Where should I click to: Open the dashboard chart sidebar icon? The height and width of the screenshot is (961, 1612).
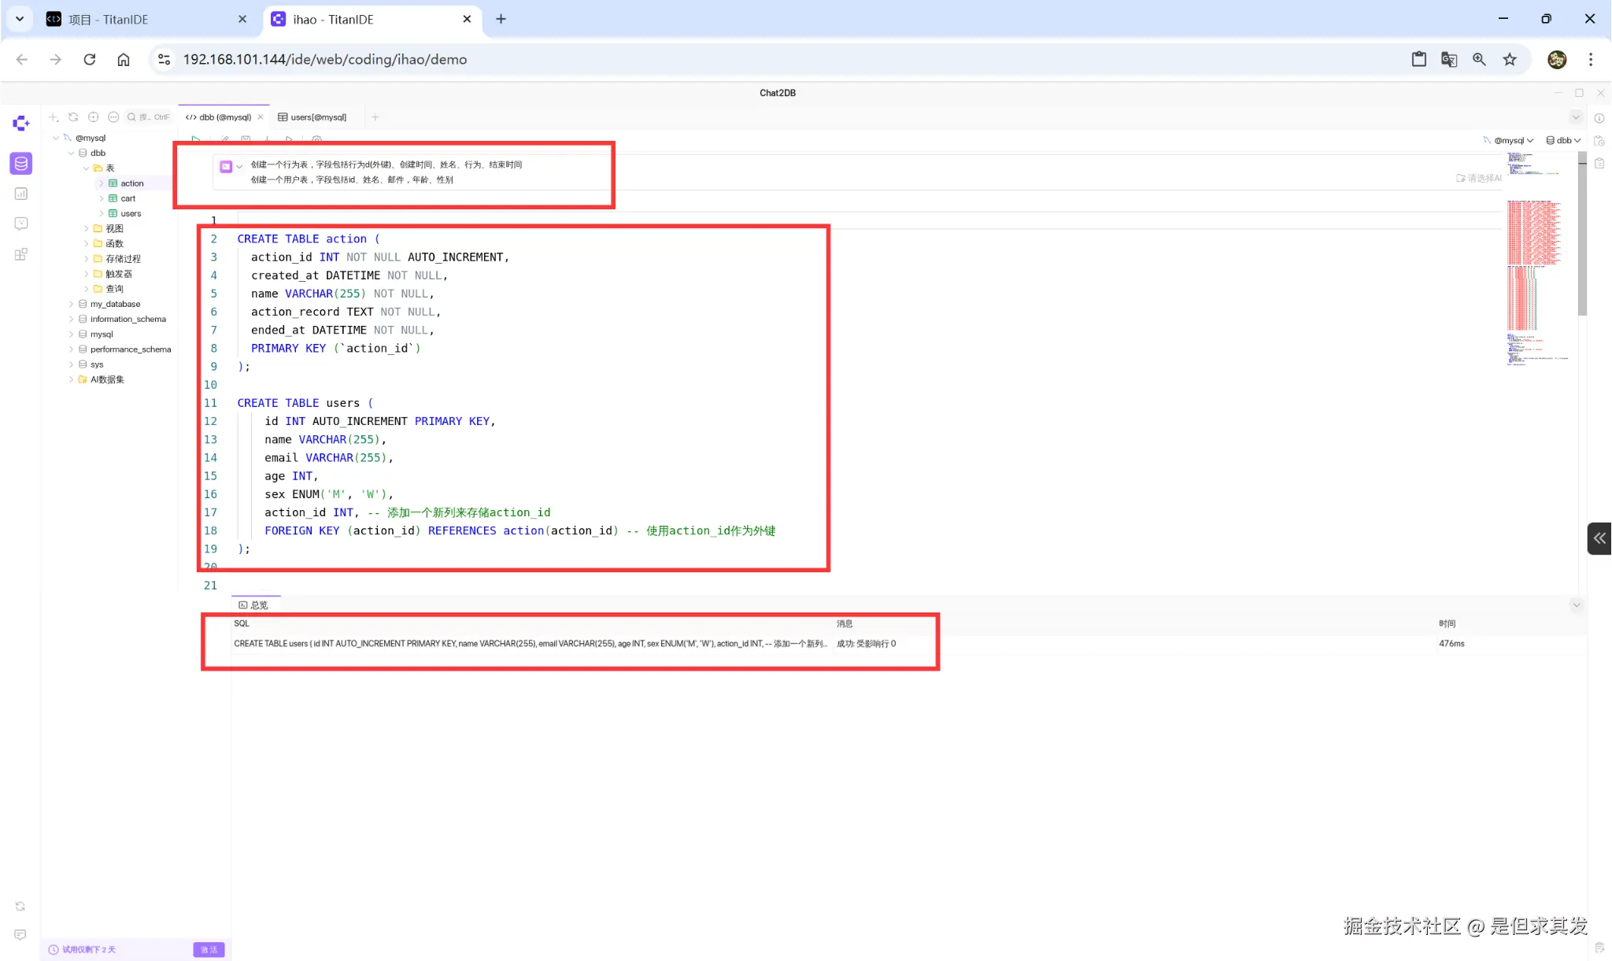21,194
